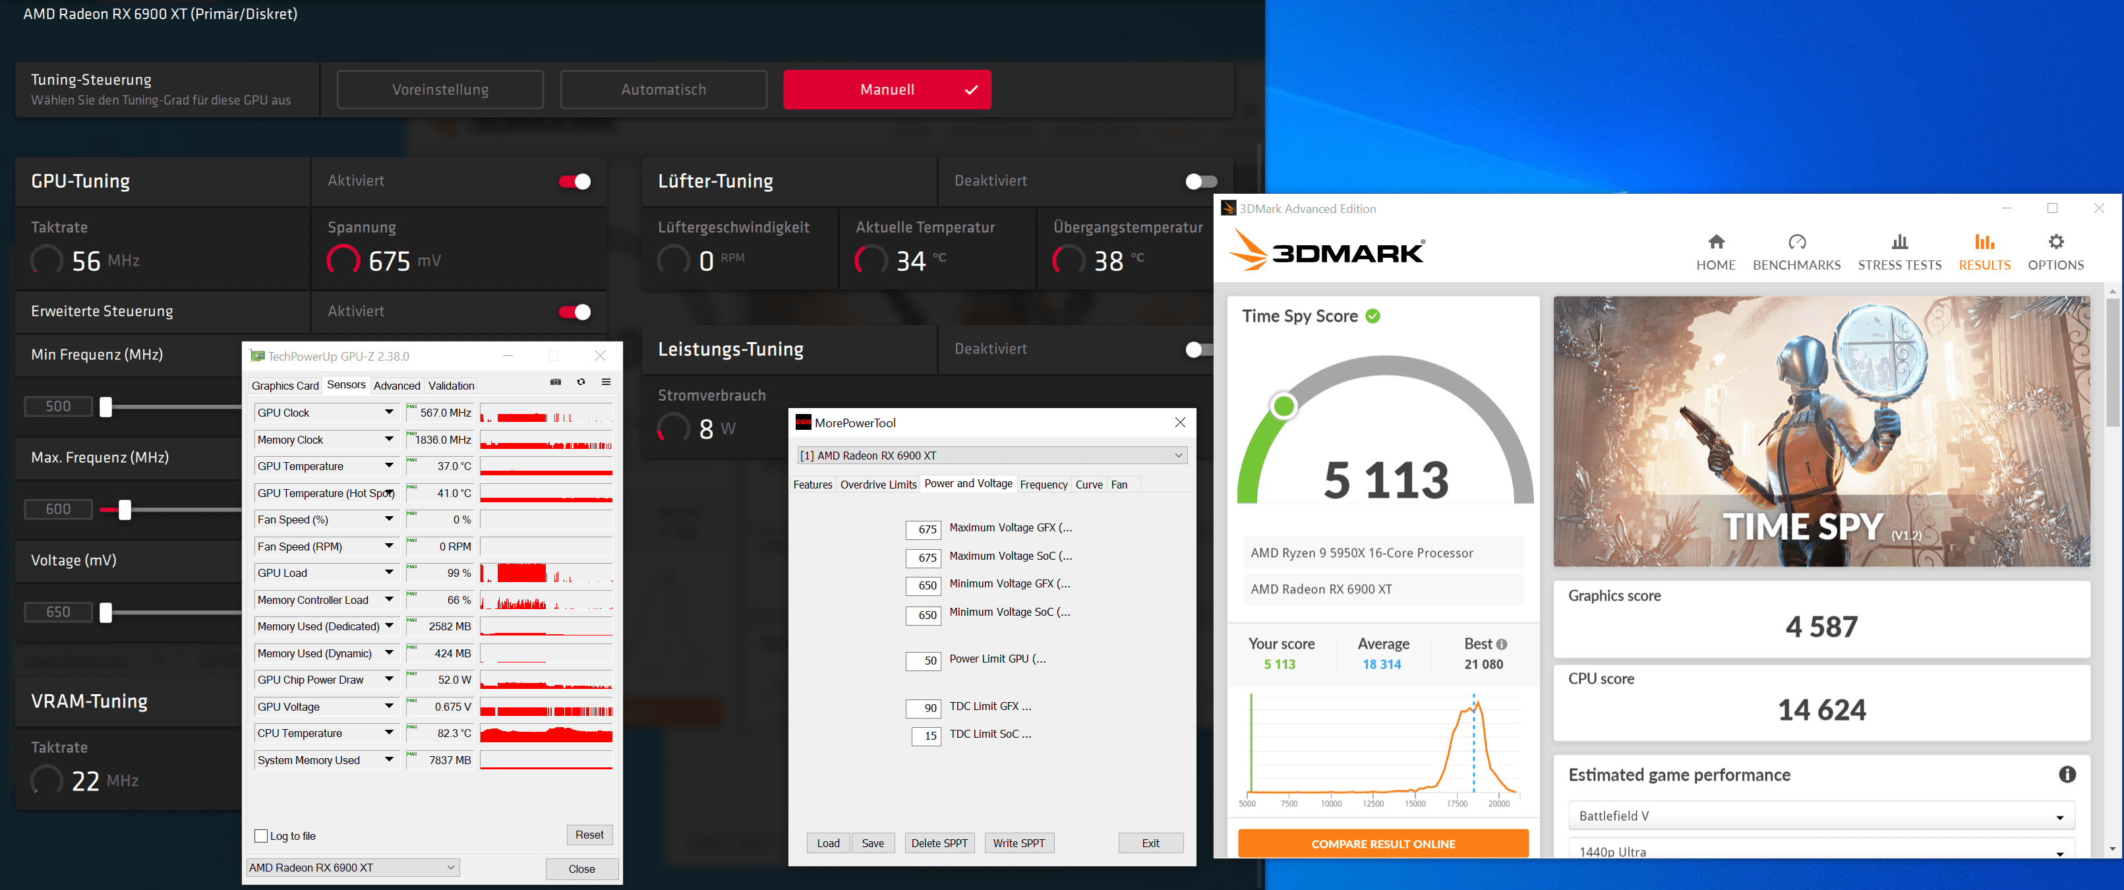
Task: Expand the GPU Clock sensor dropdown
Action: (x=388, y=413)
